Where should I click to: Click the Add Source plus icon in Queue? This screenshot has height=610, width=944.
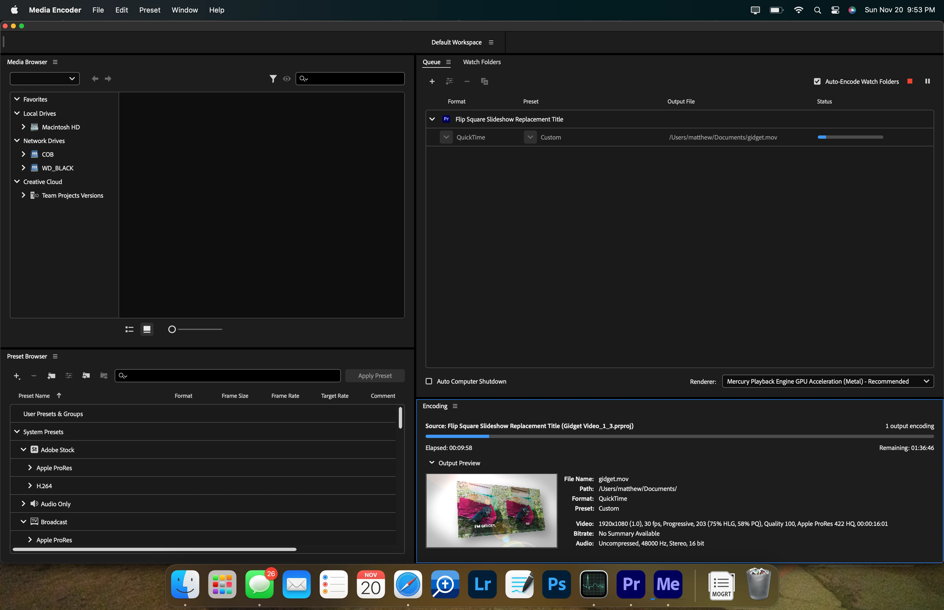click(432, 82)
